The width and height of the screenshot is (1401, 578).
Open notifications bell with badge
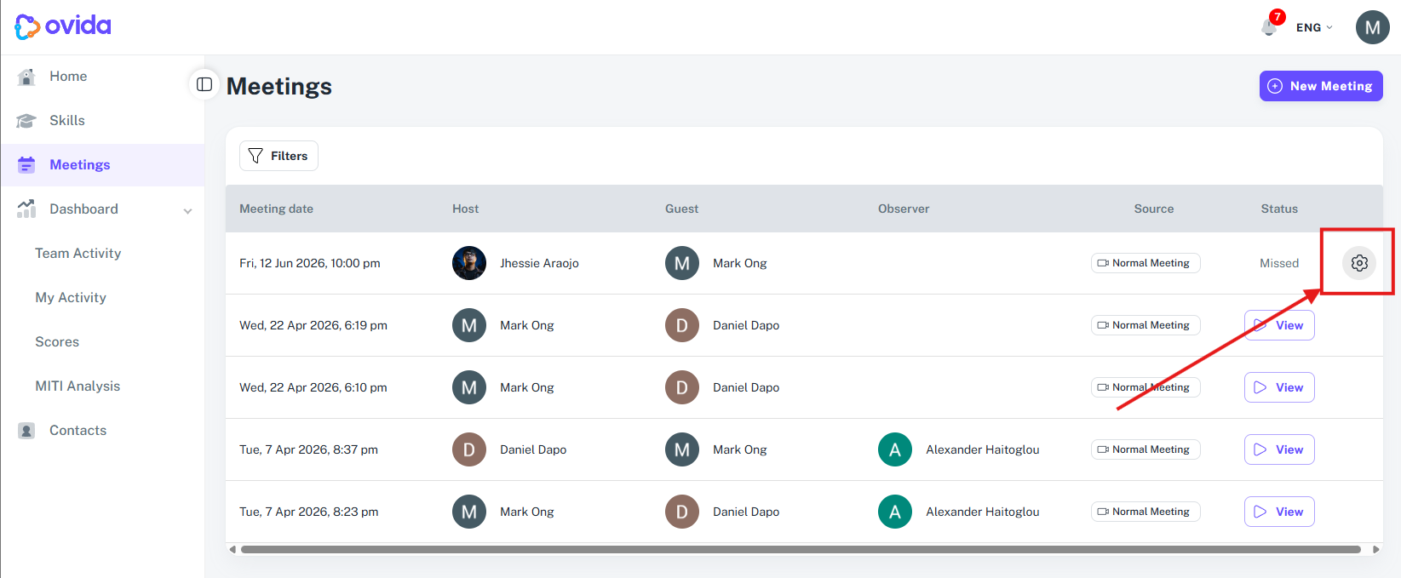[x=1270, y=26]
